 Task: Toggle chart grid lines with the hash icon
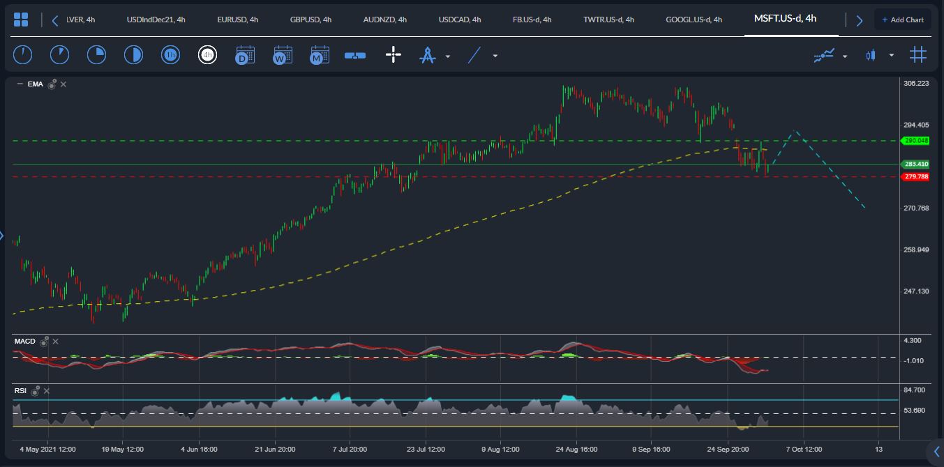[x=918, y=55]
